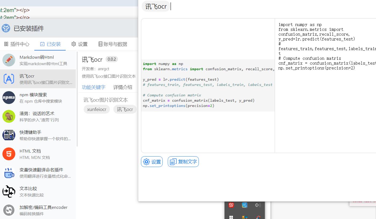The height and width of the screenshot is (219, 376).
Task: Open OCR 设置 button with gear
Action: point(152,162)
